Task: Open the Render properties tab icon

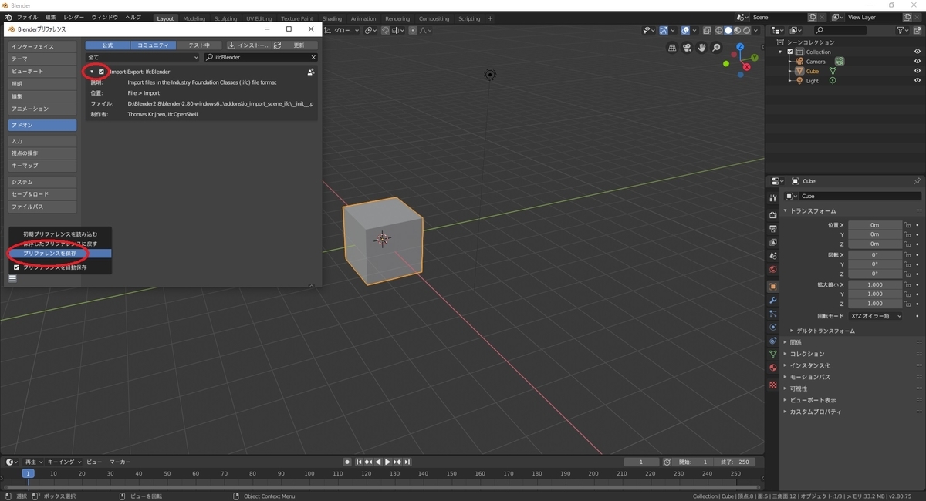Action: [772, 215]
